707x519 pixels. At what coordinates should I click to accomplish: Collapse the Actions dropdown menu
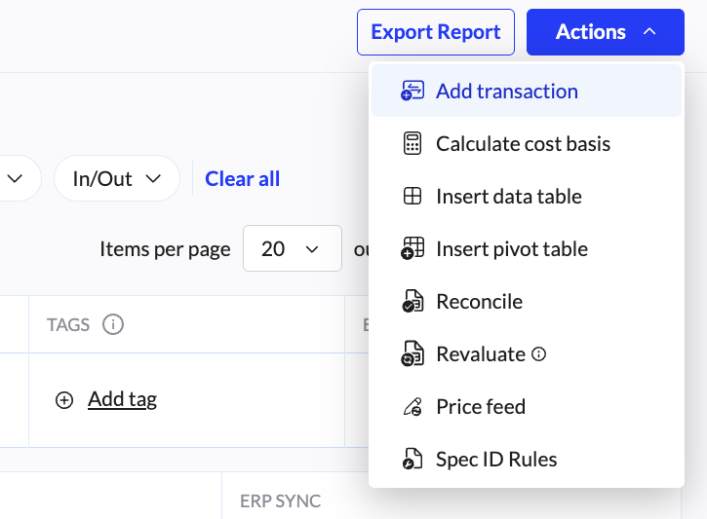point(606,32)
